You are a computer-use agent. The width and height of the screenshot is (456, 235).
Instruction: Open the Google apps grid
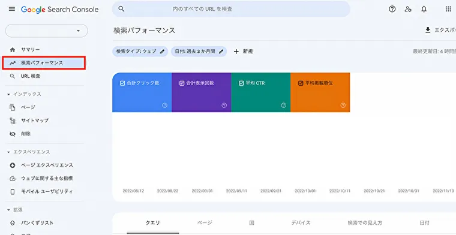click(448, 9)
